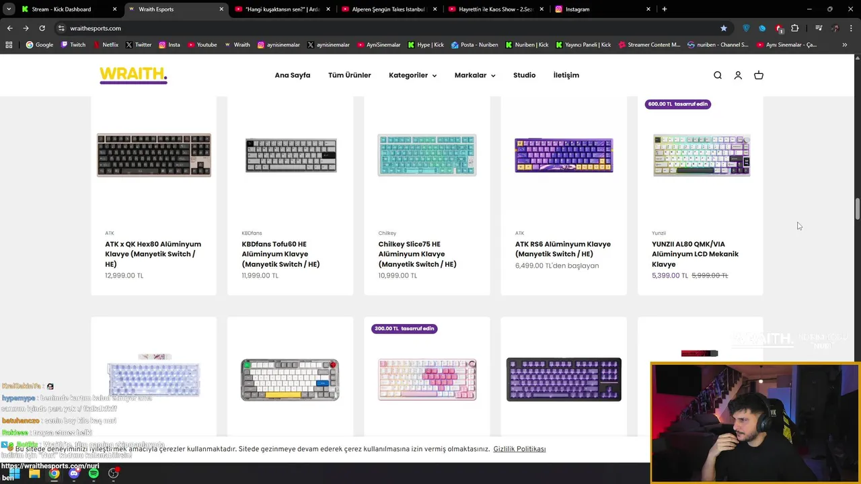861x484 pixels.
Task: Click the 600.00 TL tasarruf edin badge
Action: point(678,104)
